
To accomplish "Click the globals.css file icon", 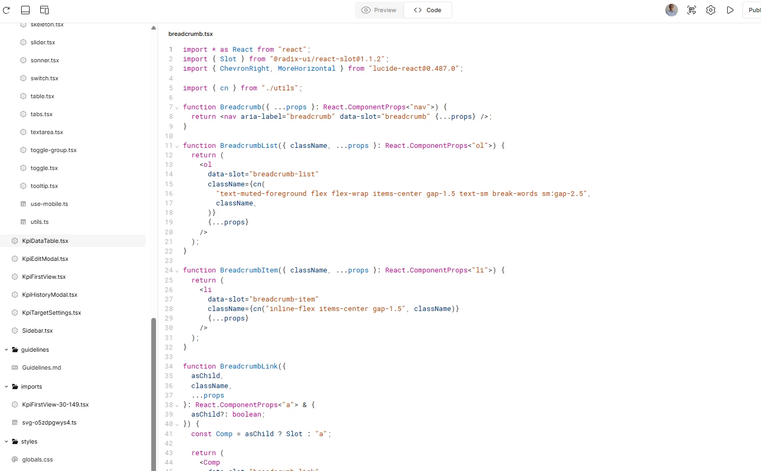I will 15,459.
